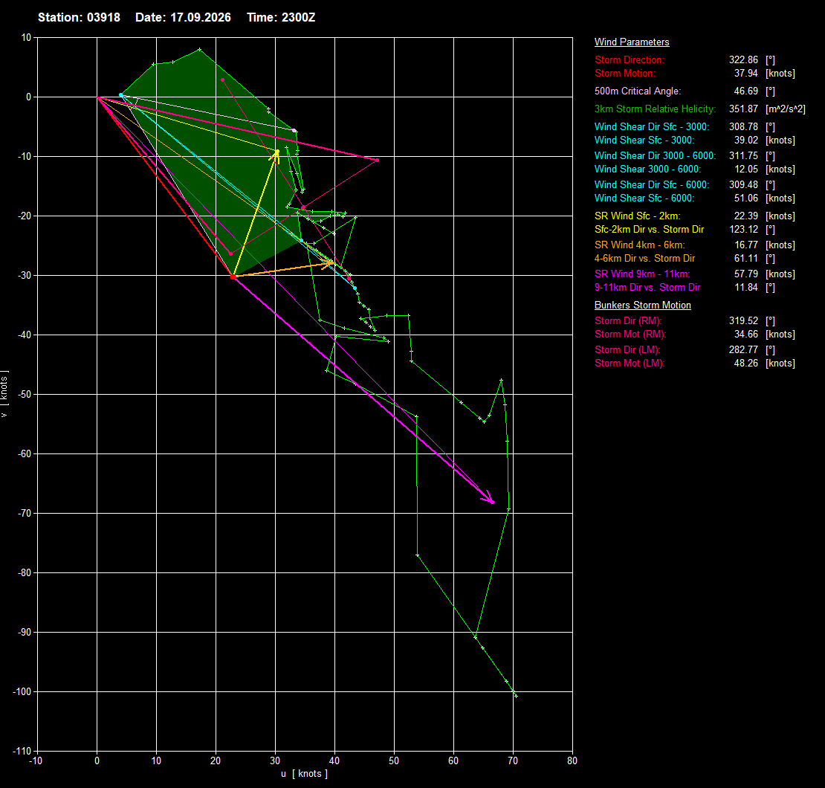Click the Storm Dir (RM) label
Image resolution: width=825 pixels, height=788 pixels.
coord(628,321)
